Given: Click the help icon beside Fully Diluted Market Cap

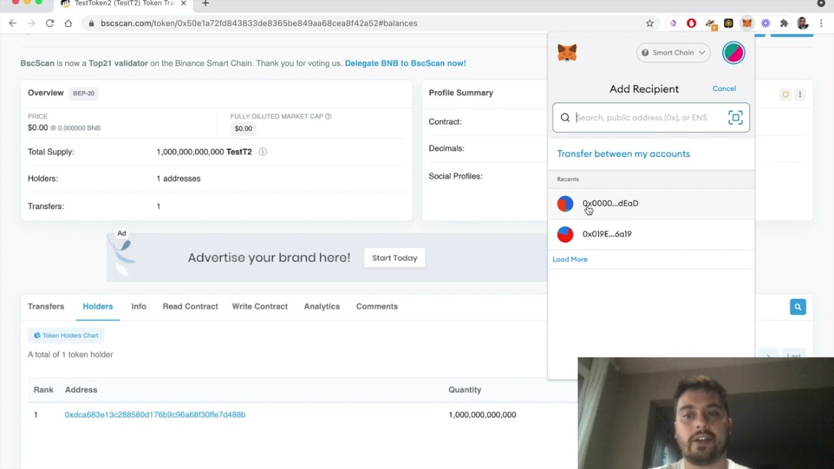Looking at the screenshot, I should point(328,116).
